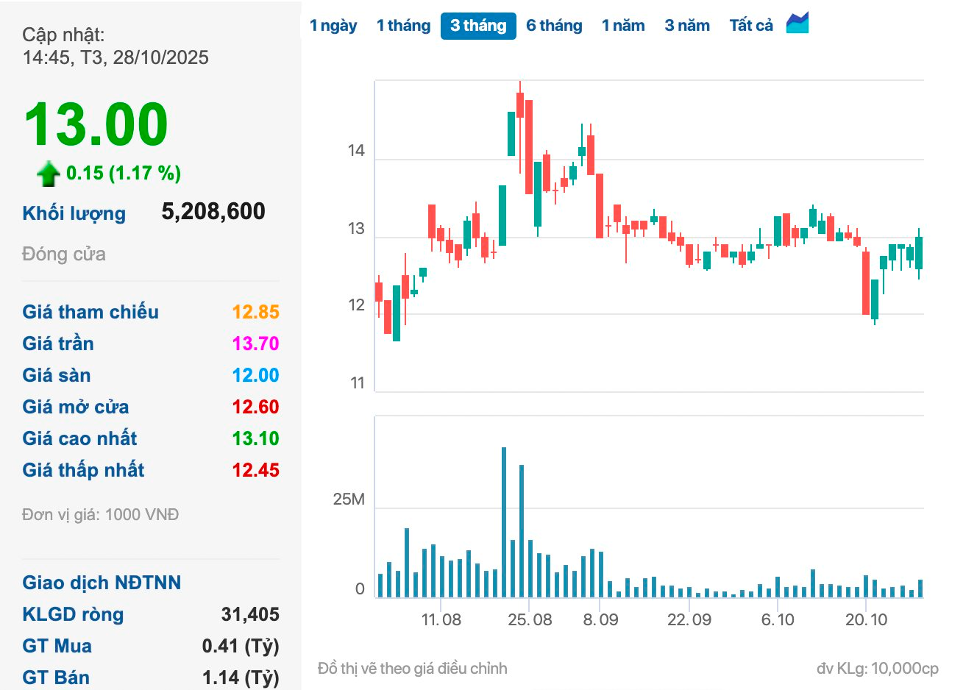The height and width of the screenshot is (690, 977).
Task: Click the Khối lượng label
Action: pyautogui.click(x=74, y=213)
